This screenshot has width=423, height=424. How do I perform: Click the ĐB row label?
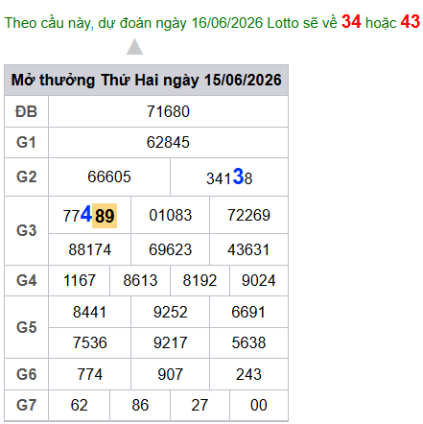pos(26,111)
